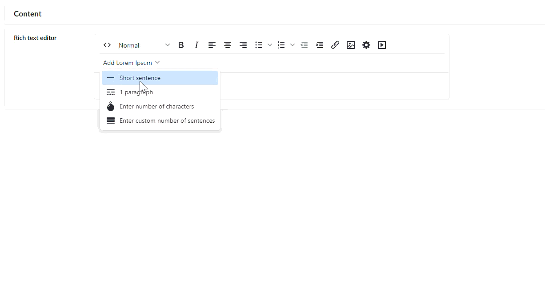Insert an image

[x=351, y=45]
